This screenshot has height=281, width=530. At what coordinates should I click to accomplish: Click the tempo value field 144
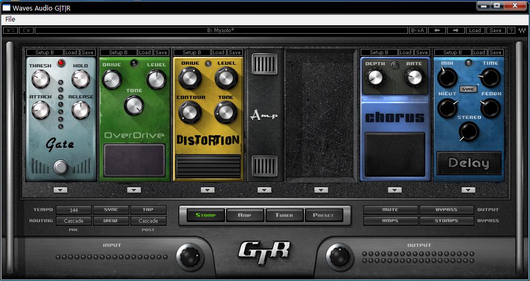74,210
